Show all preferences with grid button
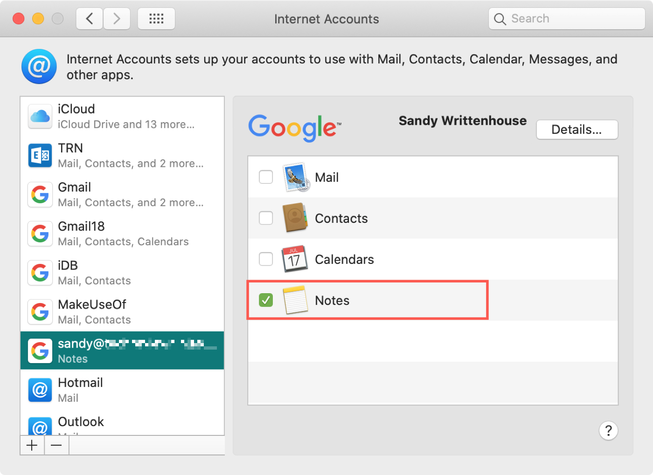The width and height of the screenshot is (653, 475). click(x=156, y=19)
